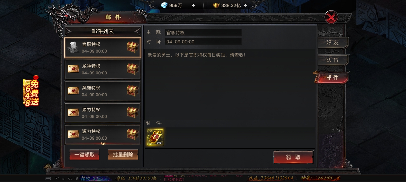Click the plus icon next to 338.32亿 gold
Viewport: 406px width, 182px height.
245,5
